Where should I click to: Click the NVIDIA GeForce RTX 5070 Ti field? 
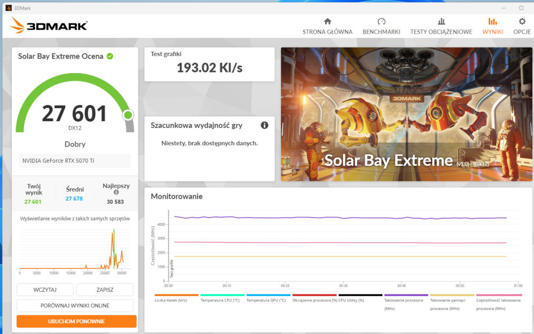point(74,161)
